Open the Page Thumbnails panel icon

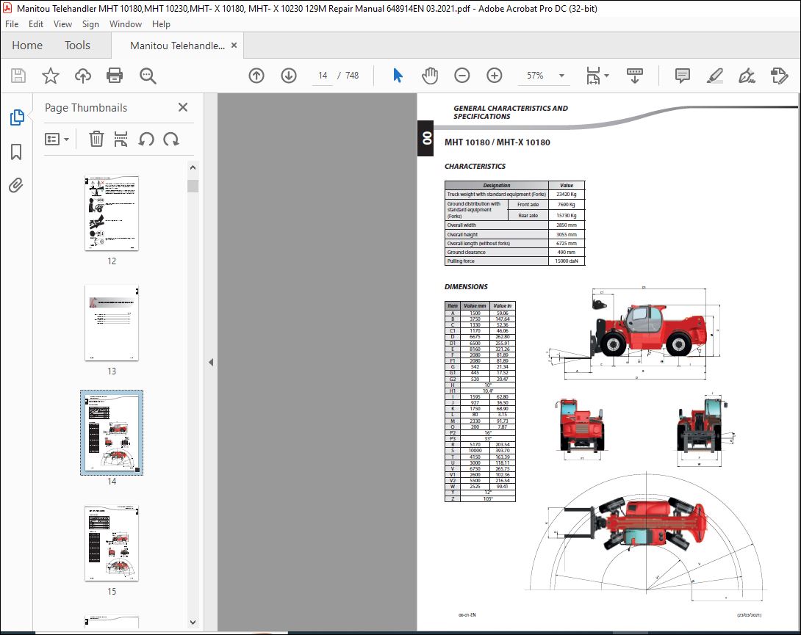pyautogui.click(x=17, y=117)
